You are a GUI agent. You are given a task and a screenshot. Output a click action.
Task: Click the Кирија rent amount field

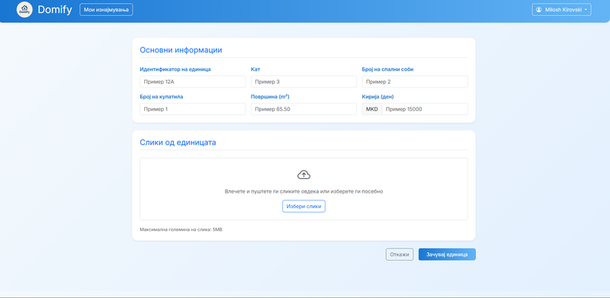[x=425, y=109]
